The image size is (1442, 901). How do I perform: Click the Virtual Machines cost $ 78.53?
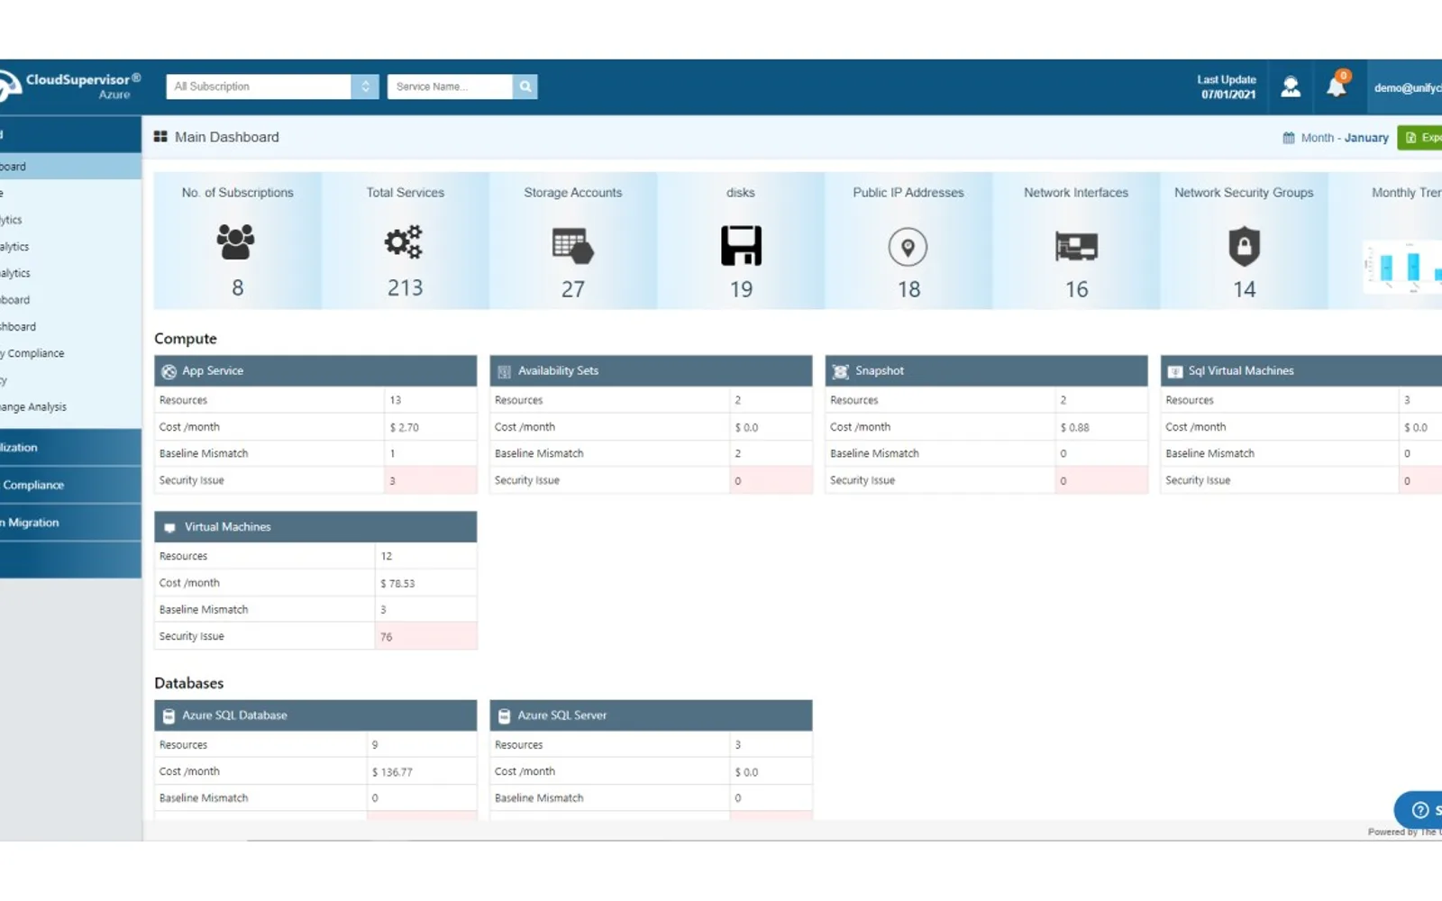tap(397, 584)
